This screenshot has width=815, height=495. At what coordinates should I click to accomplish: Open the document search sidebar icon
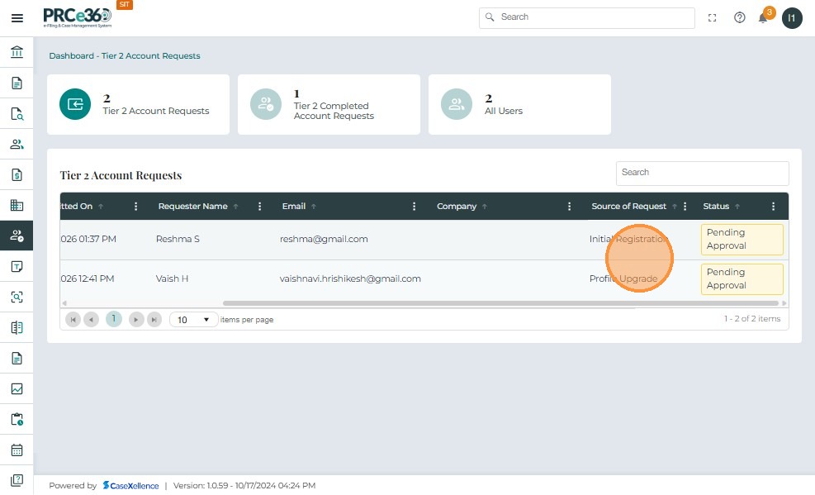[17, 114]
